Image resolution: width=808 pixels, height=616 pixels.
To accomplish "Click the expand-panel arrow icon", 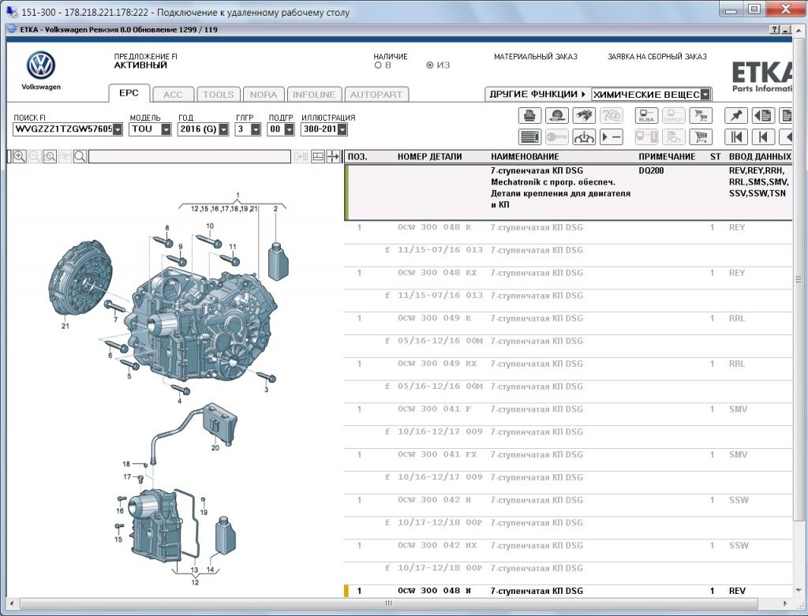I will [333, 157].
